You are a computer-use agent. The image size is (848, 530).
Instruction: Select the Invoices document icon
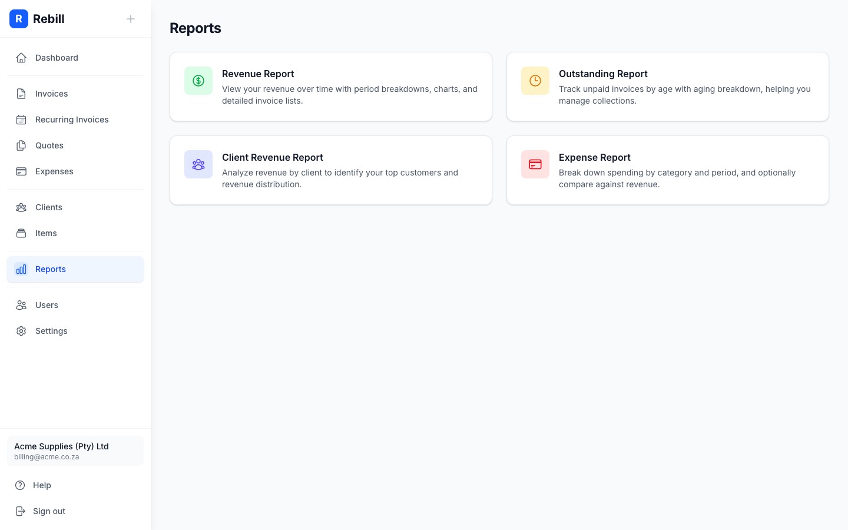[21, 94]
